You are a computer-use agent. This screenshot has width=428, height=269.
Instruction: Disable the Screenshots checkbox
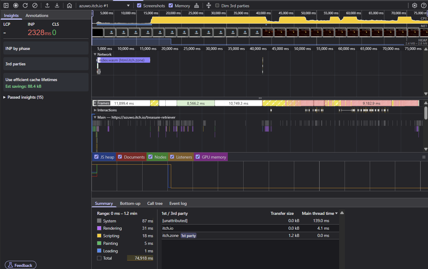coord(139,5)
